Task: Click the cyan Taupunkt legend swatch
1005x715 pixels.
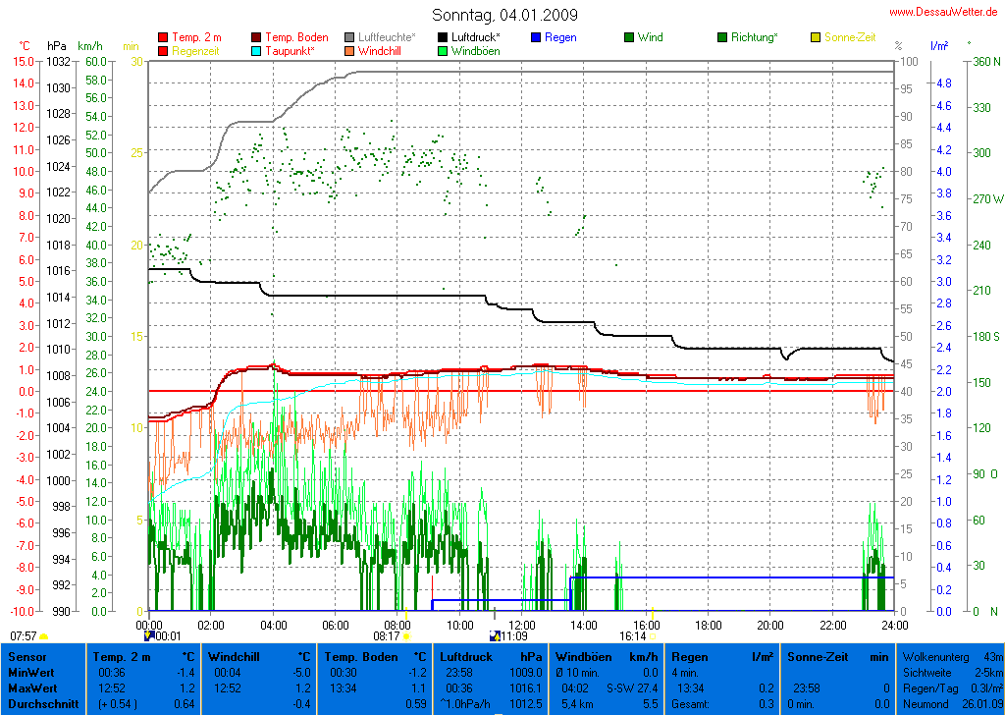Action: pyautogui.click(x=256, y=51)
